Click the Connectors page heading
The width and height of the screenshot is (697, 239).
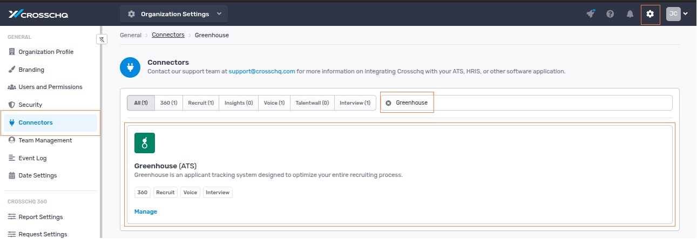(x=168, y=63)
